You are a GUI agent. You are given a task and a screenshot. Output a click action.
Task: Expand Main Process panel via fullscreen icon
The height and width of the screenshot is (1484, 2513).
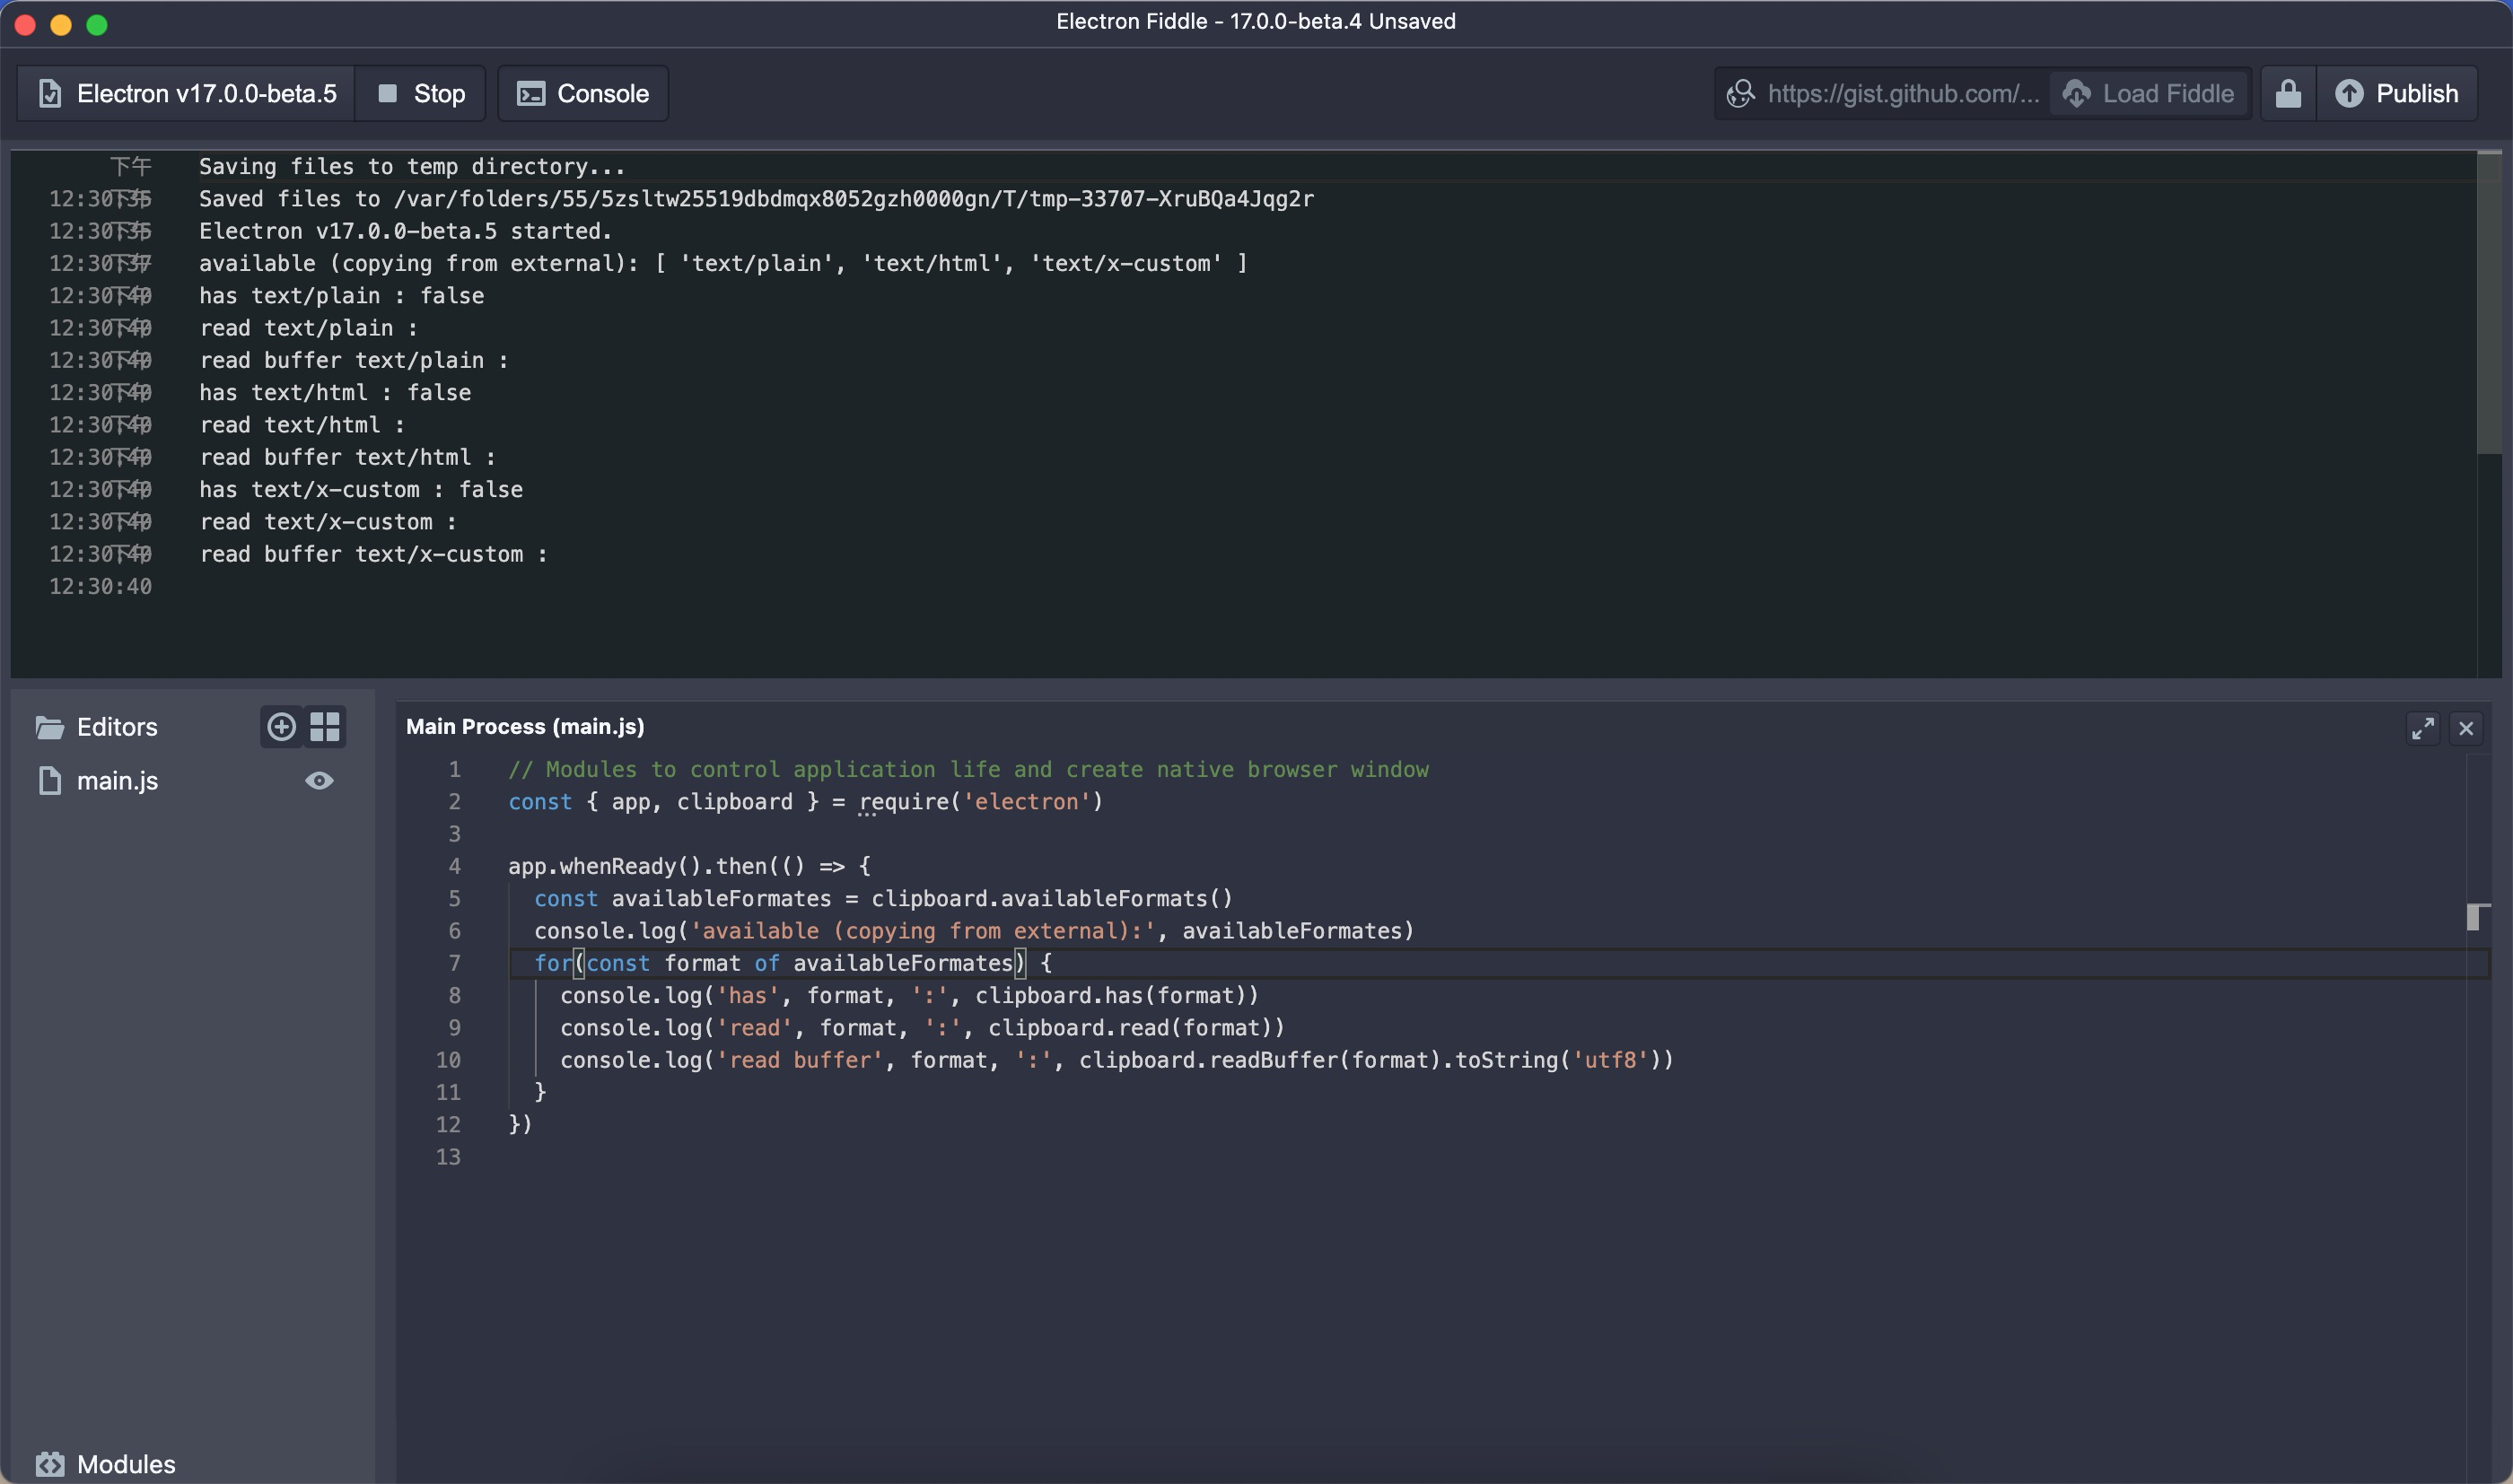(x=2422, y=728)
